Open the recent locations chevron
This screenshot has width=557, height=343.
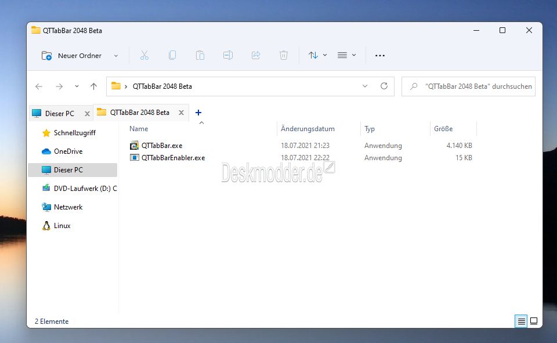[x=77, y=86]
